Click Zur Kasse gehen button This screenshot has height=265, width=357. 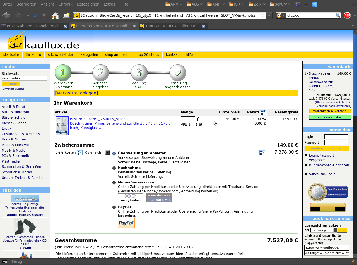[x=330, y=117]
